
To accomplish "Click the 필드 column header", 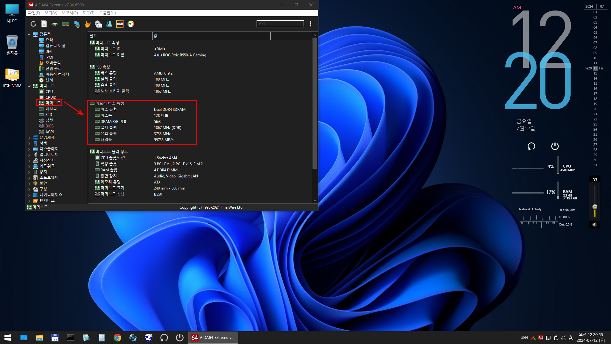I will (120, 36).
